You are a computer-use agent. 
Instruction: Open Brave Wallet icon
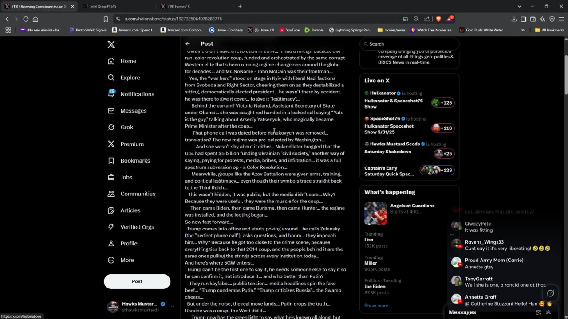point(533,19)
